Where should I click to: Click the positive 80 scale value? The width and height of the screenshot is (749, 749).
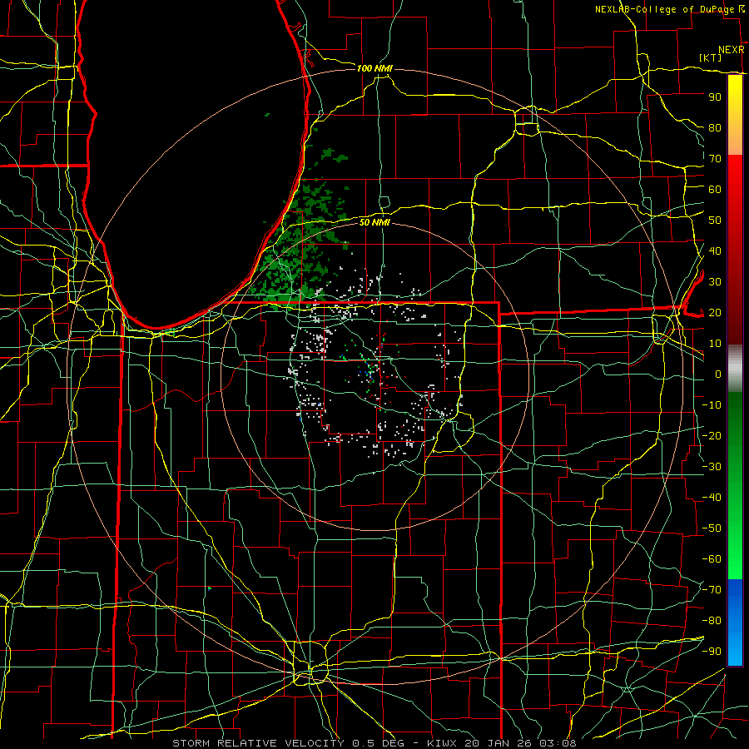pyautogui.click(x=715, y=127)
